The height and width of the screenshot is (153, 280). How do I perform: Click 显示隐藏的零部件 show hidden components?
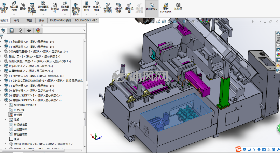click(x=76, y=9)
